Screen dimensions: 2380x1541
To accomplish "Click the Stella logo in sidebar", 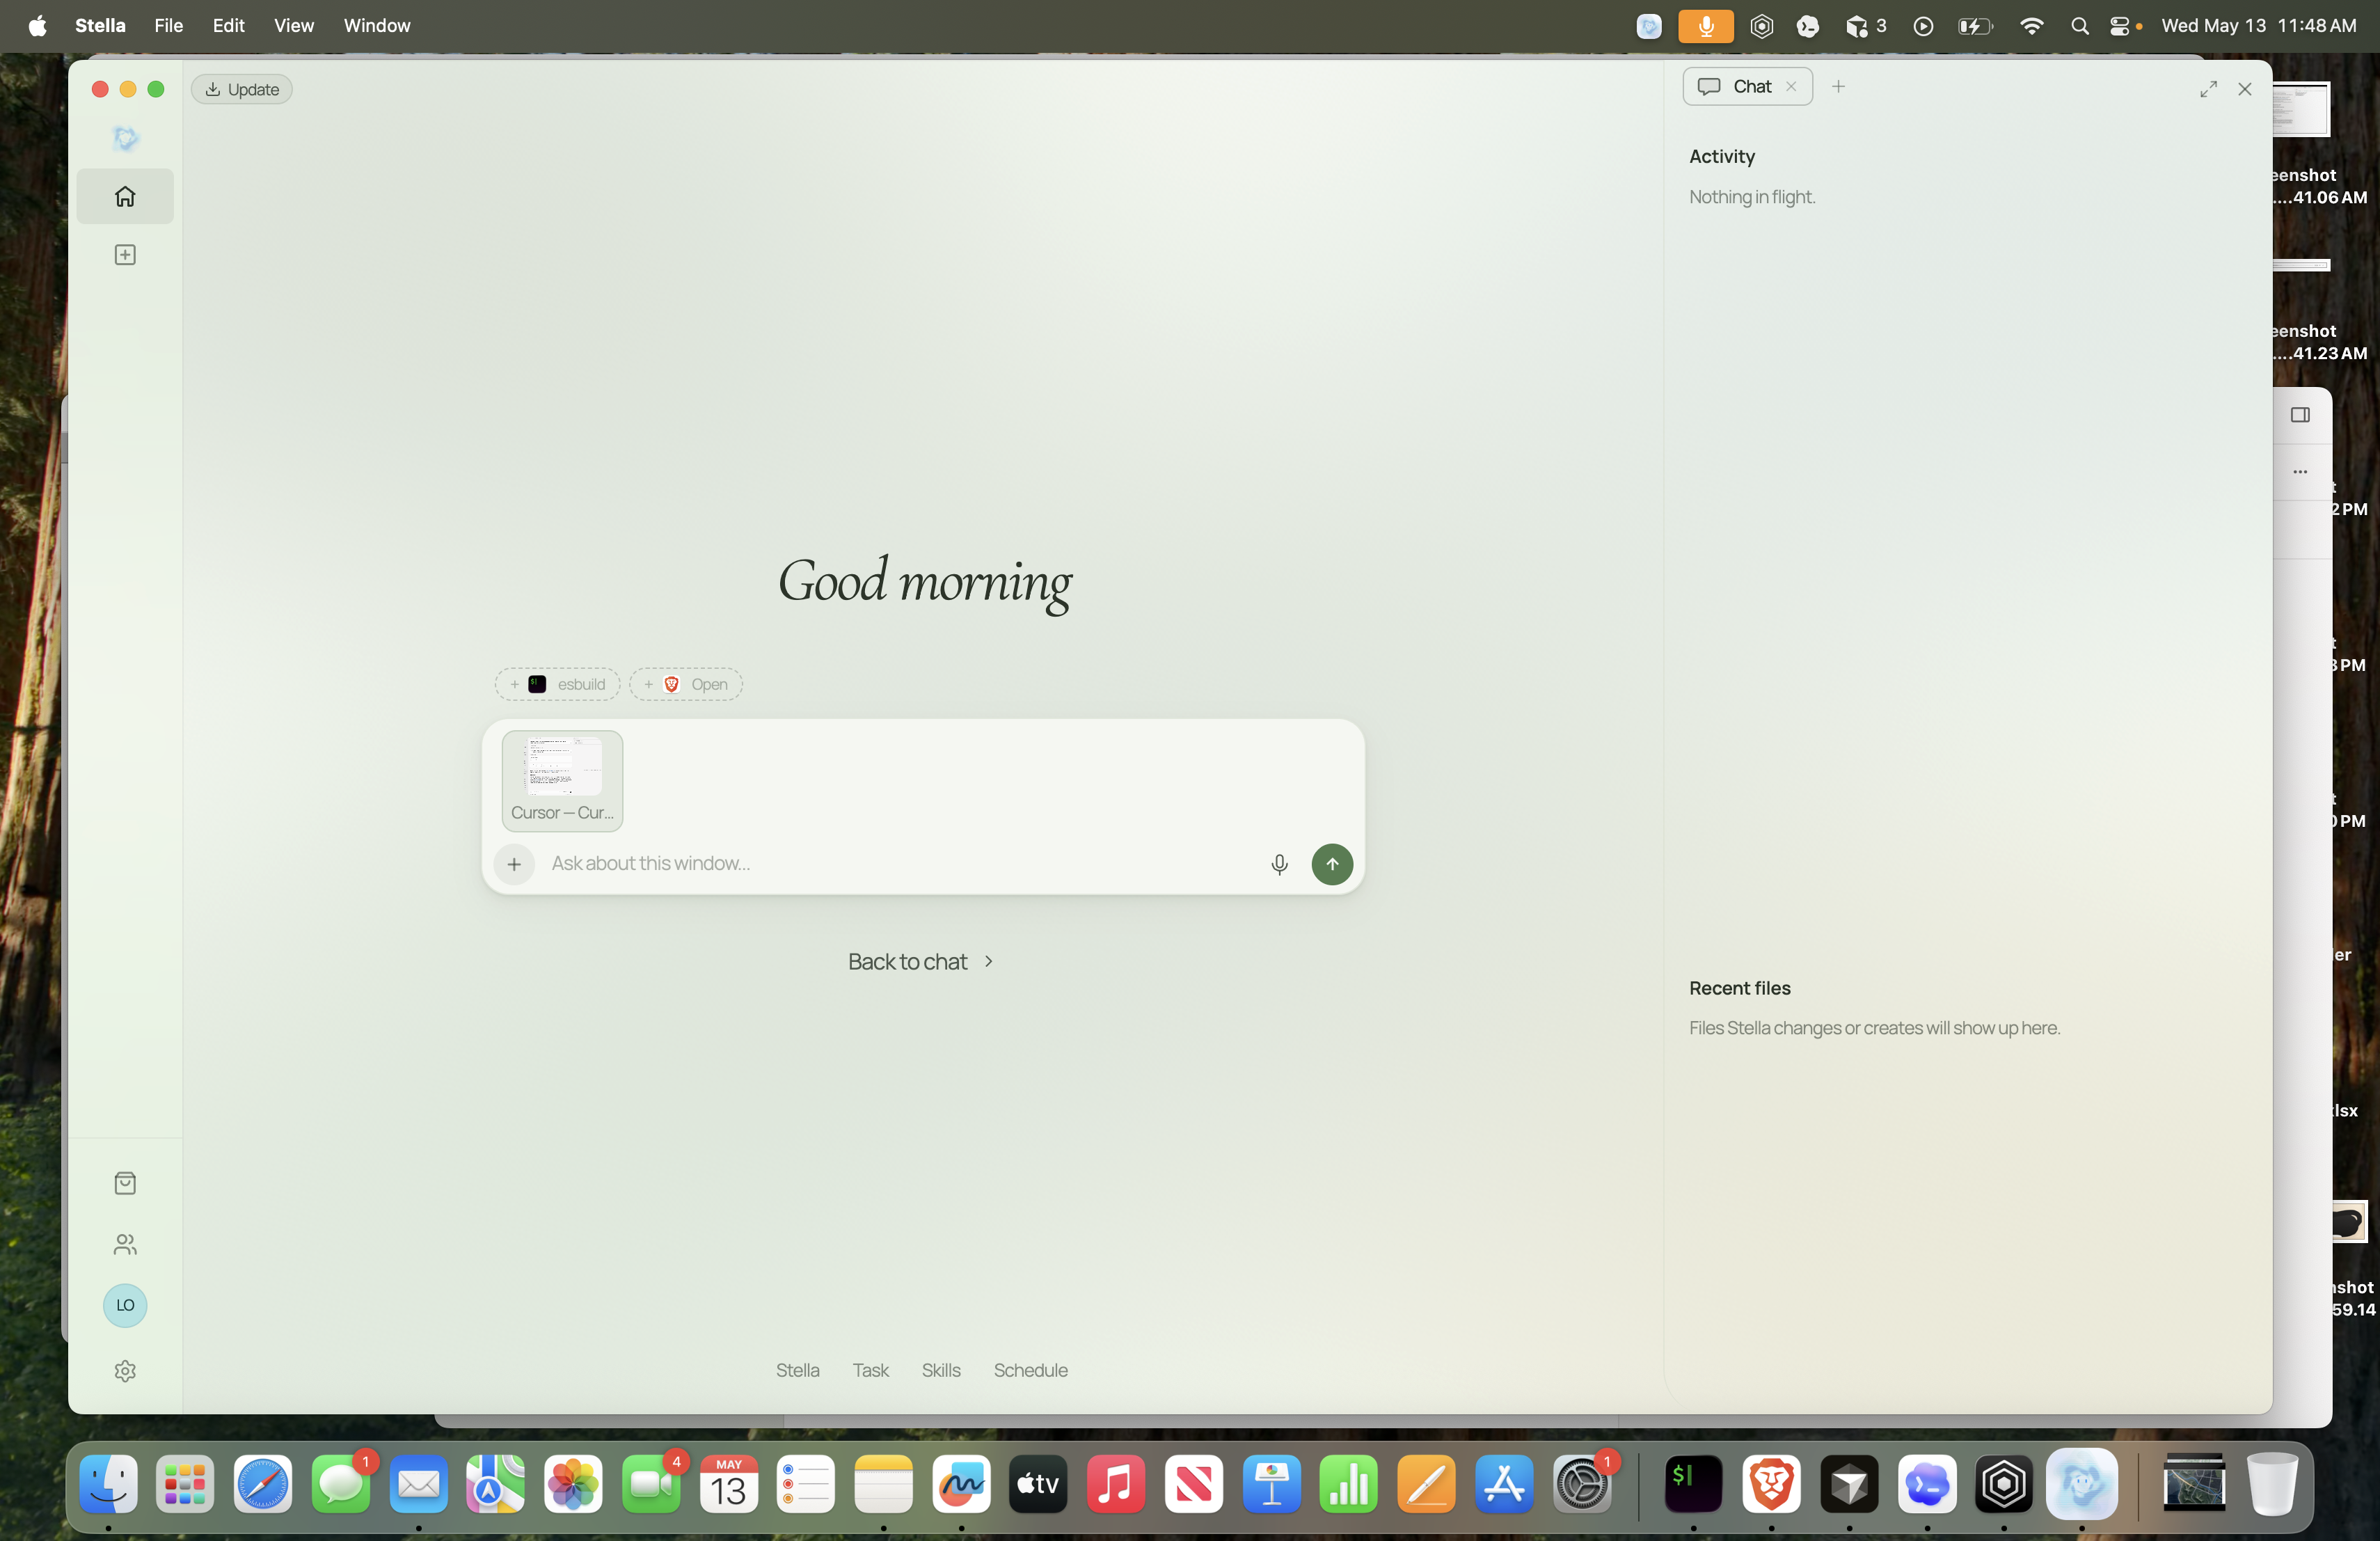I will click(x=125, y=138).
